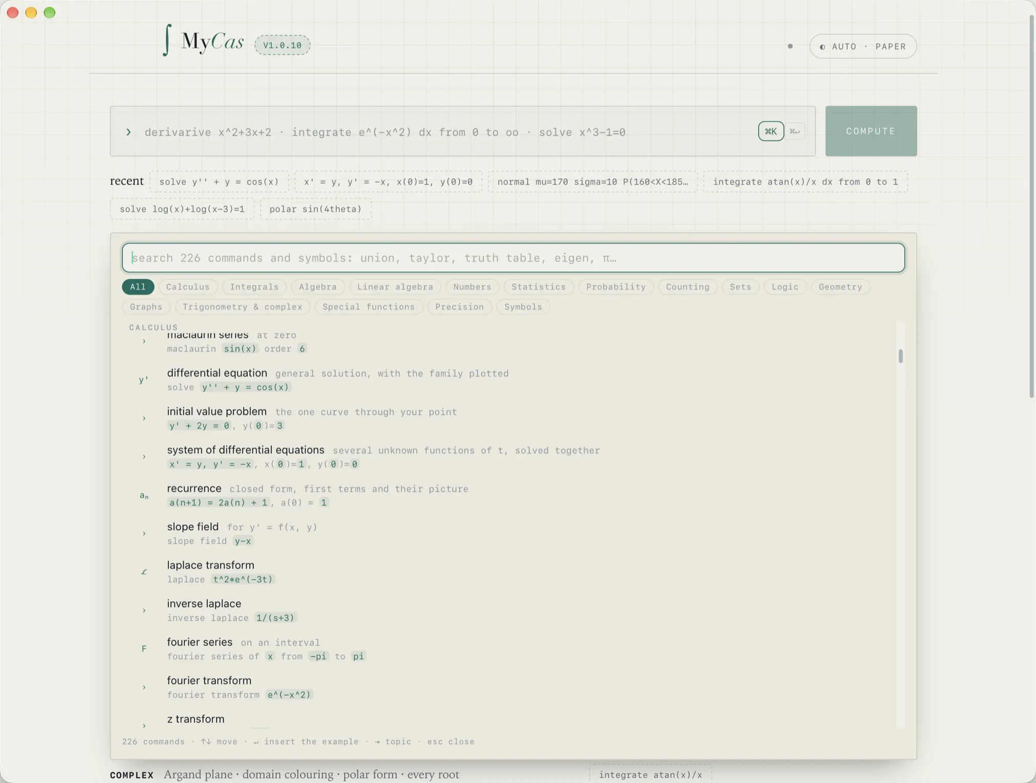Click the F icon beside fourier series
Screen dimensions: 1036x783
click(x=144, y=649)
